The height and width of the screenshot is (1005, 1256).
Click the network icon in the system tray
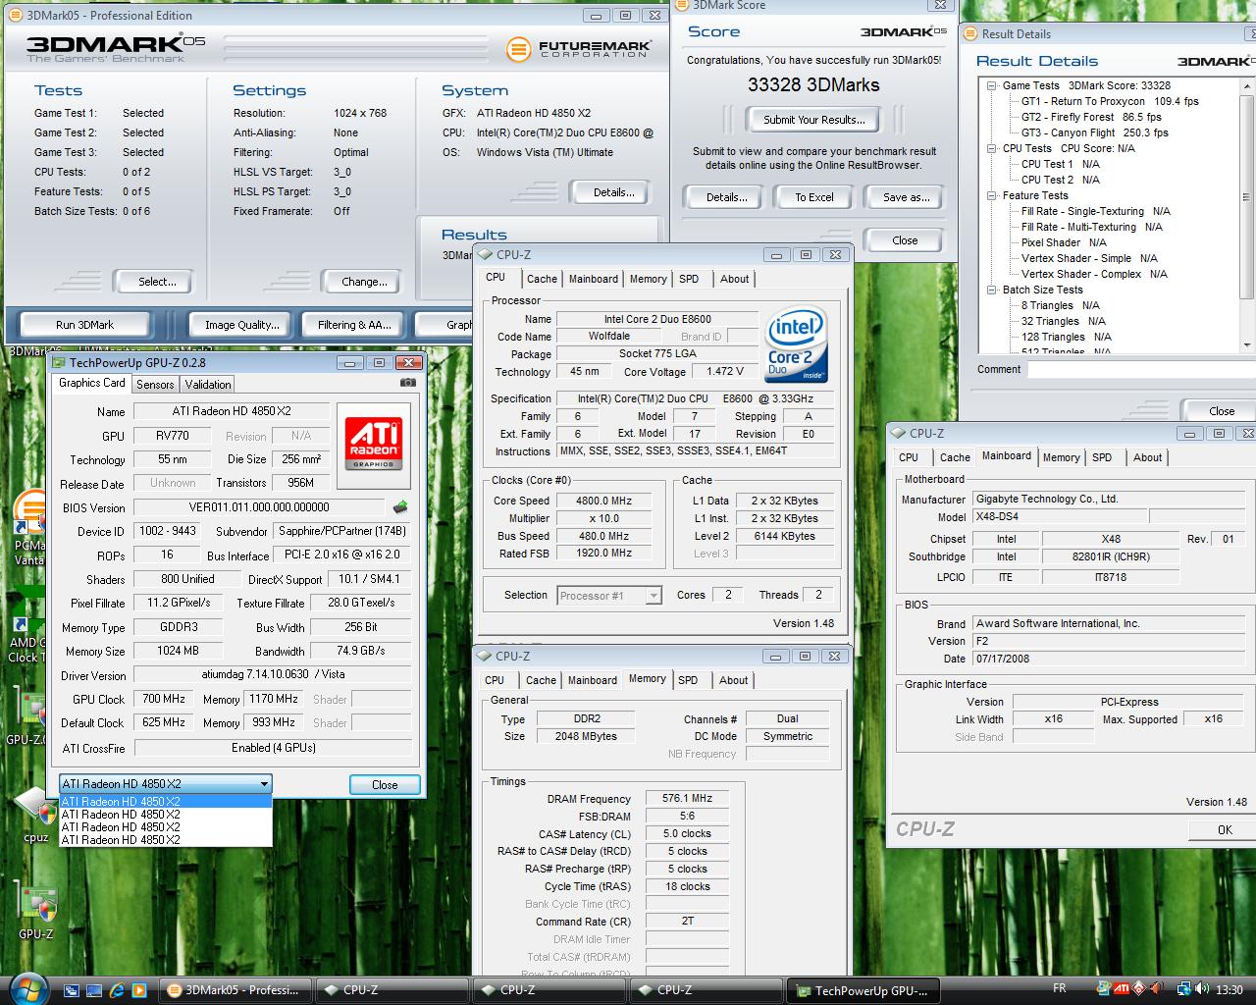[x=1184, y=989]
